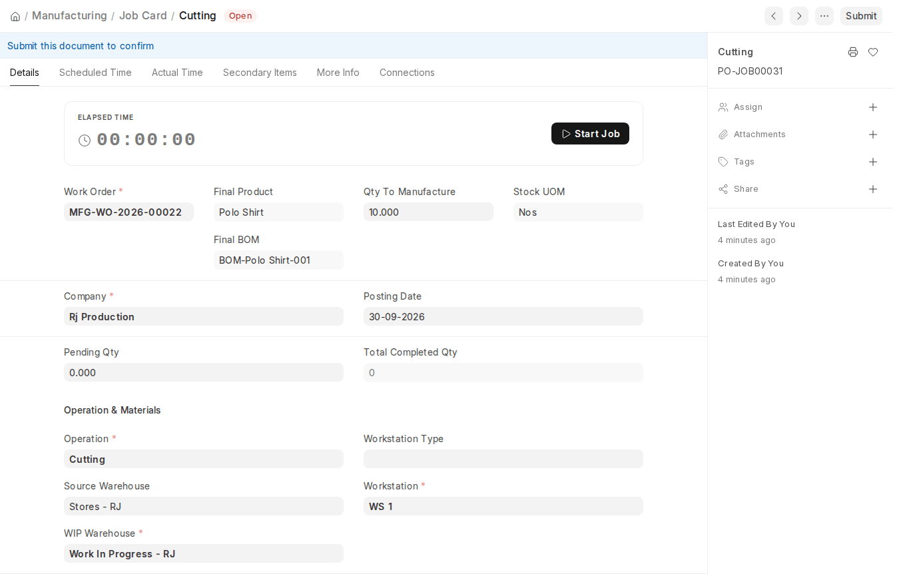Click the PO-JOB00031 document ID
This screenshot has height=574, width=899.
(750, 71)
